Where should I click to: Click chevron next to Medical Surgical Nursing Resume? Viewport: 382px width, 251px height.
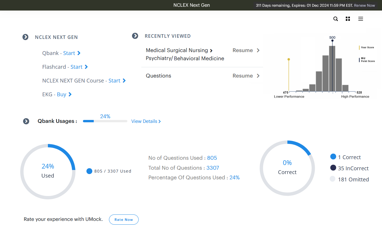pos(258,50)
